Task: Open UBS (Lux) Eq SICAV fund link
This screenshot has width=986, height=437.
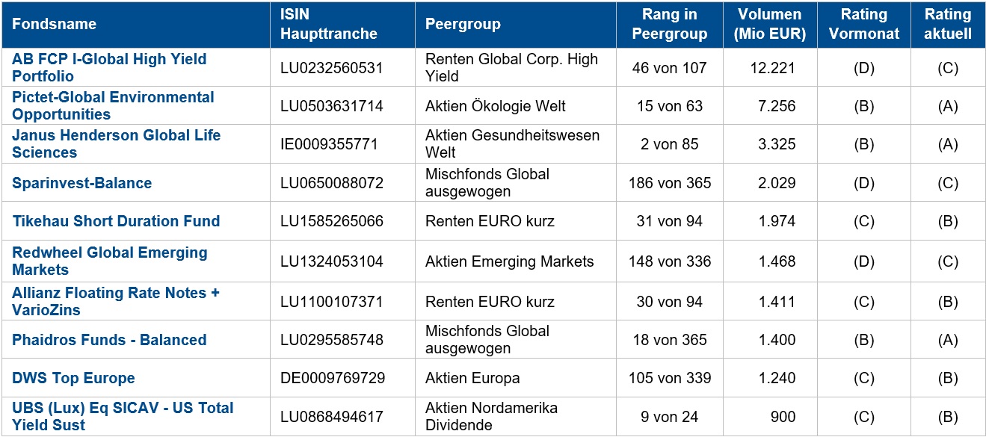Action: point(123,416)
